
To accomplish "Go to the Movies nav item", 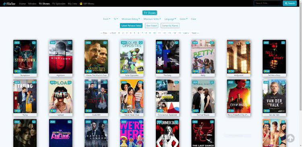I will coord(32,4).
